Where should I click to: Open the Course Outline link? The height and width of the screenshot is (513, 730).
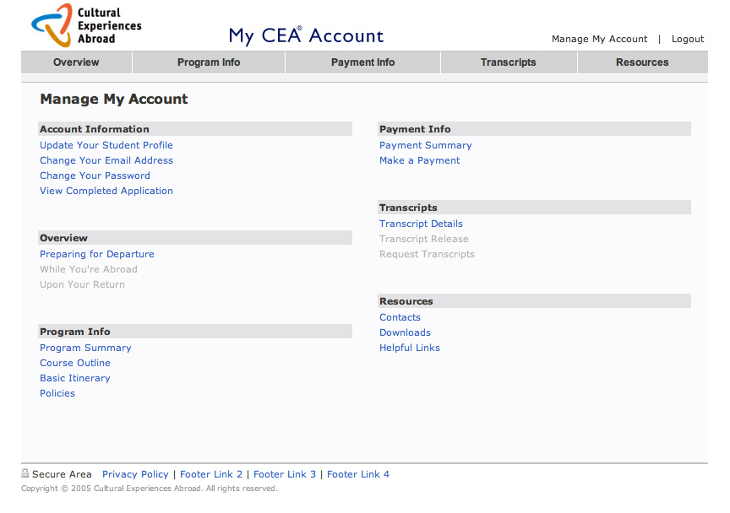(75, 363)
